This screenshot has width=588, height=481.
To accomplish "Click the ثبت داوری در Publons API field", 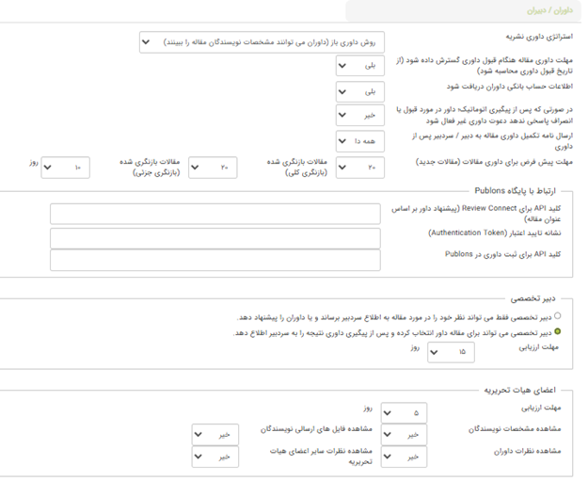I will click(215, 260).
